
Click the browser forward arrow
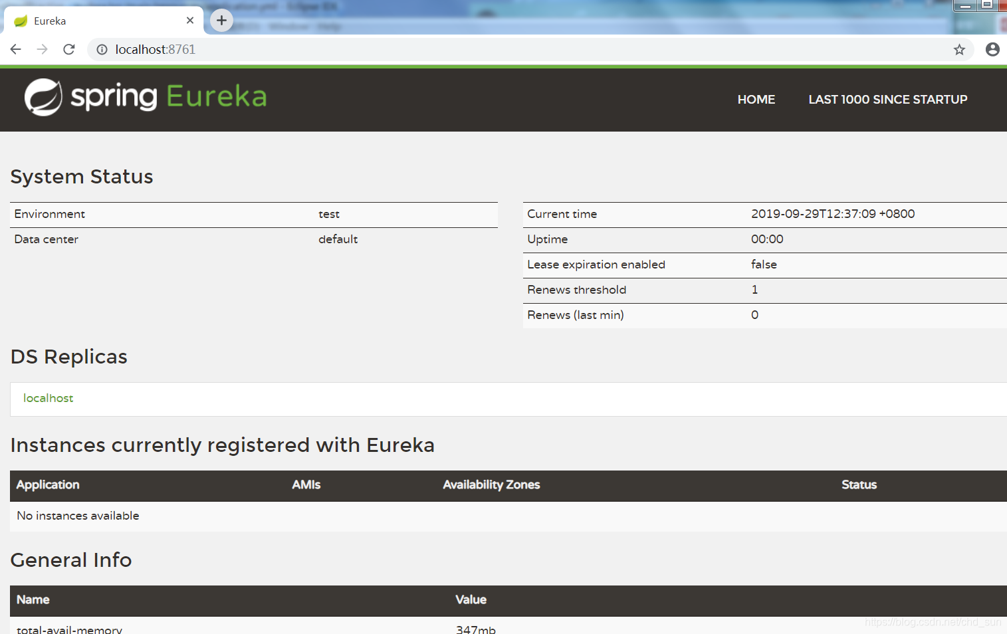coord(43,49)
